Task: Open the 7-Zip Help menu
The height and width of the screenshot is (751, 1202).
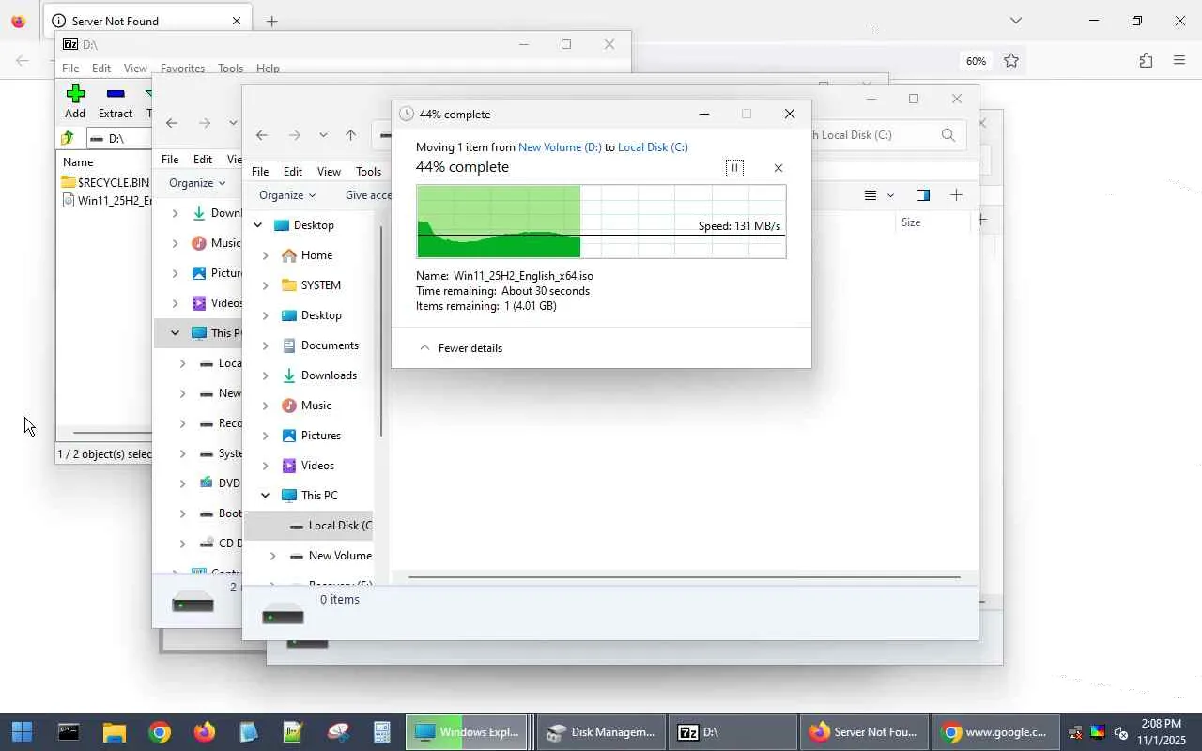Action: 268,69
